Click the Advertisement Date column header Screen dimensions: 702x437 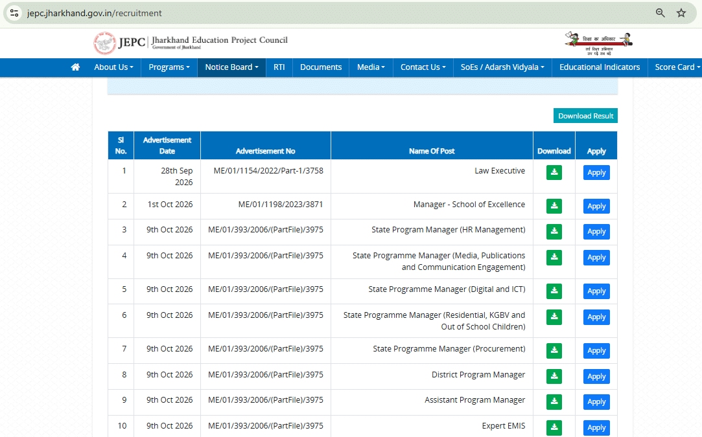pos(167,146)
